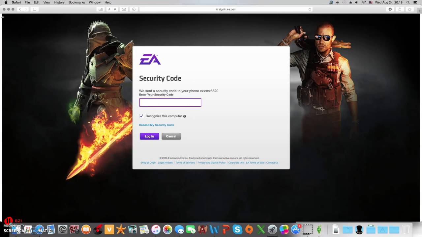Click the signin.ea.com address bar
The width and height of the screenshot is (422, 237).
pos(226,9)
